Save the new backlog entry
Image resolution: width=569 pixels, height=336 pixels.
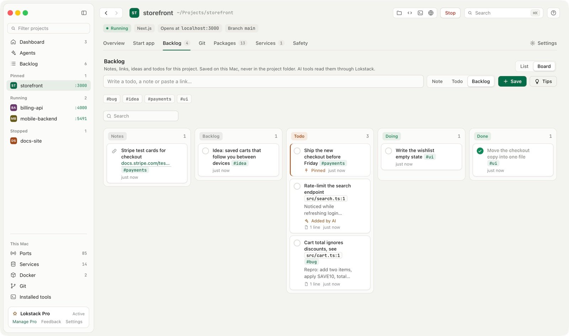[512, 81]
